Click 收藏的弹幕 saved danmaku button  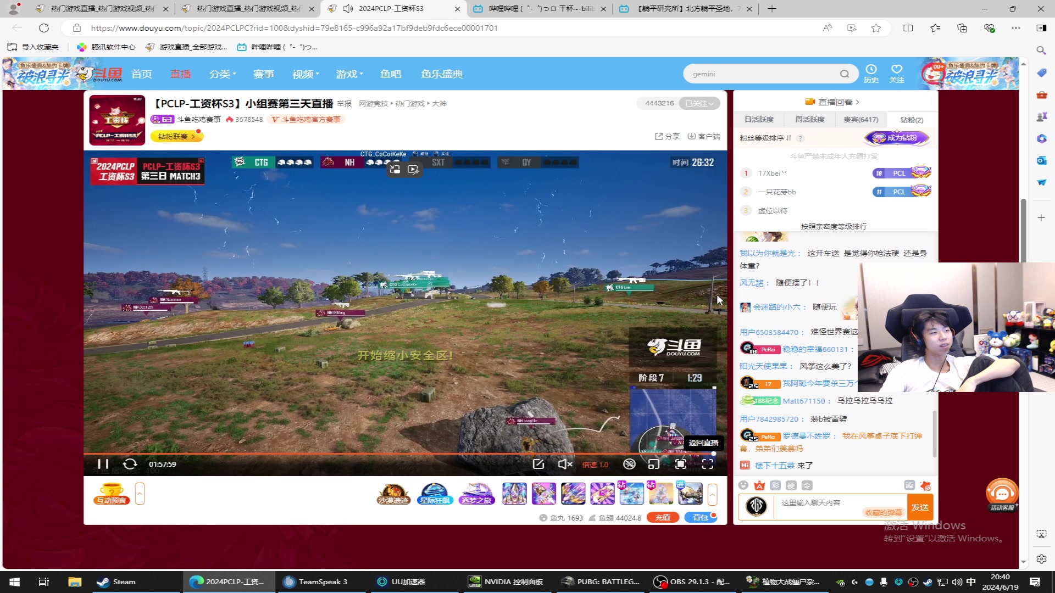[883, 512]
